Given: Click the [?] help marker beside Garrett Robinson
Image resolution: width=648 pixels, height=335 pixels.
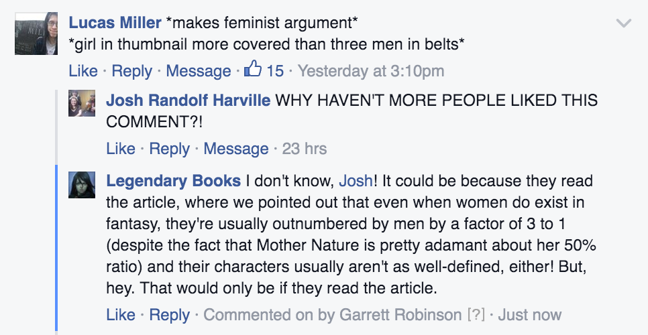Looking at the screenshot, I should (476, 314).
